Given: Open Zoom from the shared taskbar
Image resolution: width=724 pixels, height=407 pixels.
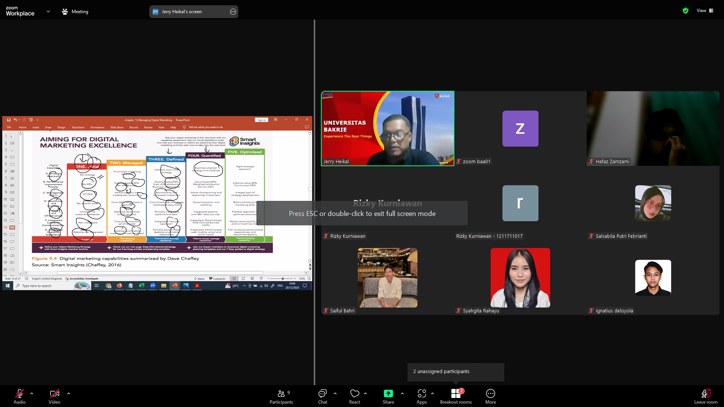Looking at the screenshot, I should click(x=153, y=286).
